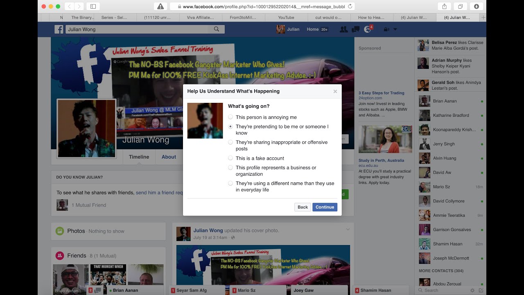Viewport: 524px width, 295px height.
Task: Switch to the Viva Affiliate browser tab
Action: (x=201, y=18)
